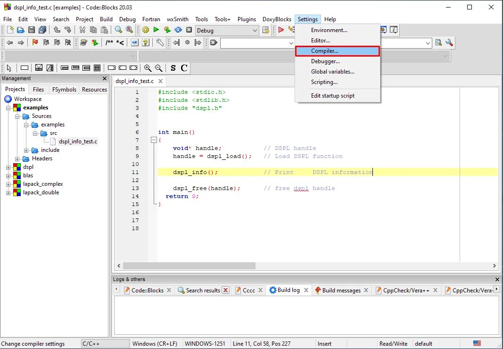This screenshot has width=503, height=349.
Task: Click the info 'i' debug window icon
Action: click(394, 30)
